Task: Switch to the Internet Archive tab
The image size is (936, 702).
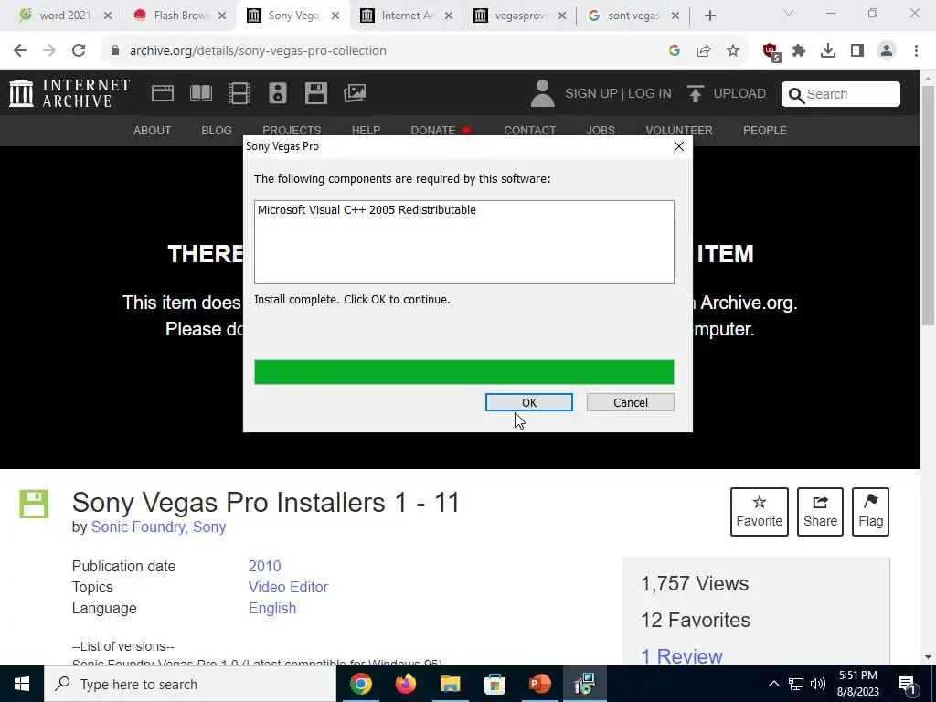Action: (406, 16)
